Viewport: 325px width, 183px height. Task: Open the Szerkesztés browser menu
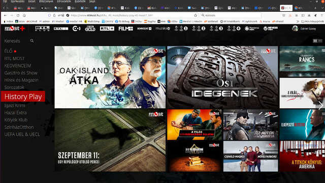point(18,1)
